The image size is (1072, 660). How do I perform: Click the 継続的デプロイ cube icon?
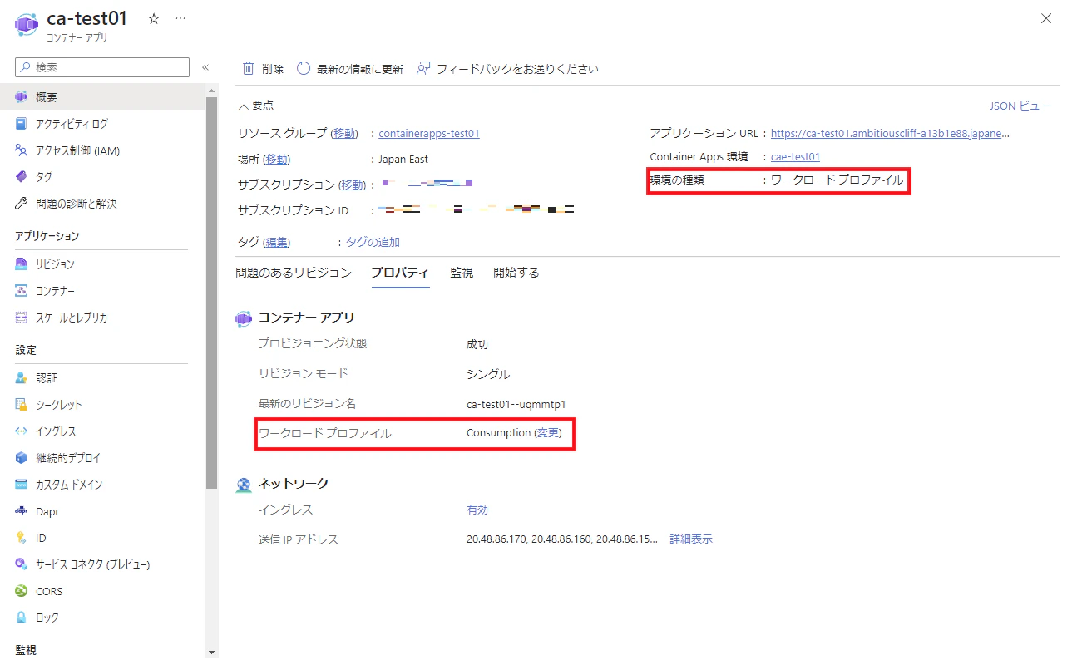point(22,457)
